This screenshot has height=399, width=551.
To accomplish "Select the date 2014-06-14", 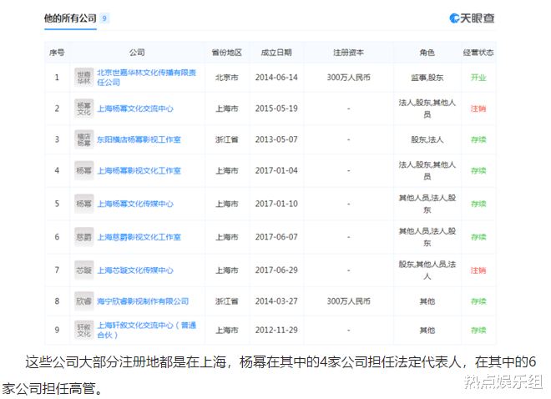I will [x=276, y=78].
